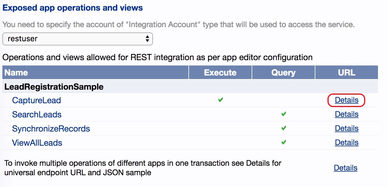Click the green Query checkmark for SearchLeads

(x=284, y=114)
